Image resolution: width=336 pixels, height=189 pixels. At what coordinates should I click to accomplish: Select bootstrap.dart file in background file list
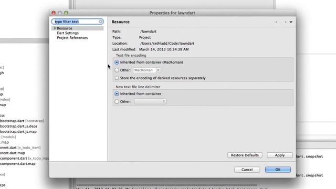(x=12, y=121)
